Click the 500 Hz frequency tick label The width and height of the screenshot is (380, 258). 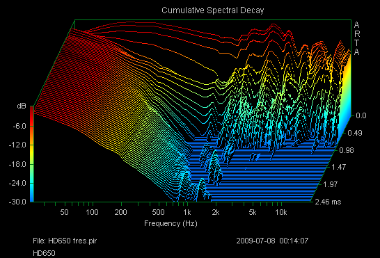158,212
